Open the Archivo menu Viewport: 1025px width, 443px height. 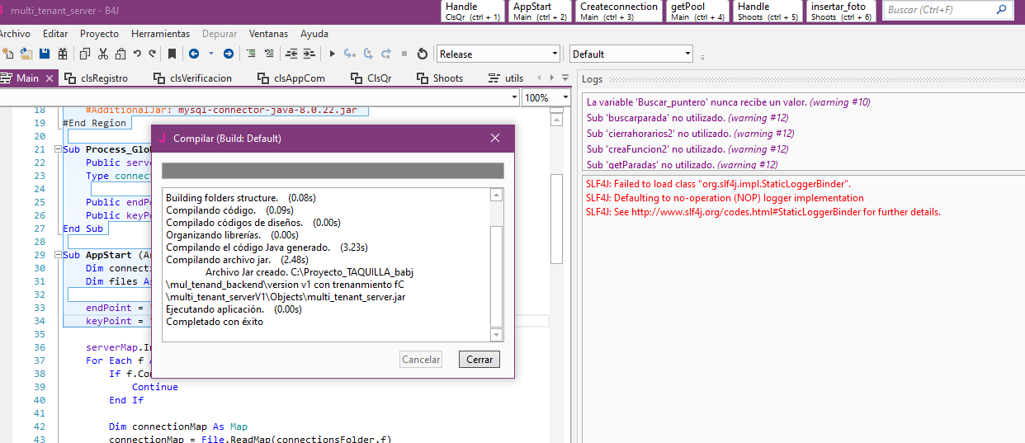14,34
